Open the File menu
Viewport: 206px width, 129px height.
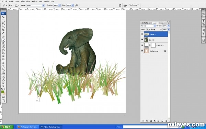click(2, 1)
